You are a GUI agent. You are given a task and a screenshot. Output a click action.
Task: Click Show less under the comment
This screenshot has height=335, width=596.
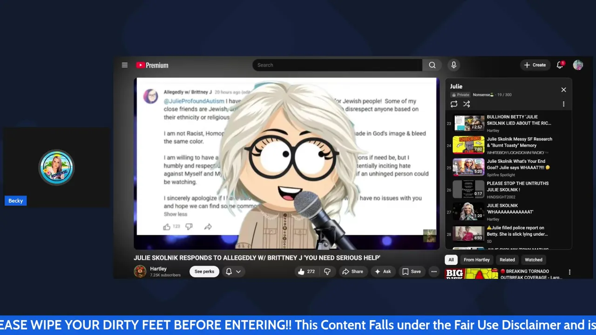pos(175,214)
